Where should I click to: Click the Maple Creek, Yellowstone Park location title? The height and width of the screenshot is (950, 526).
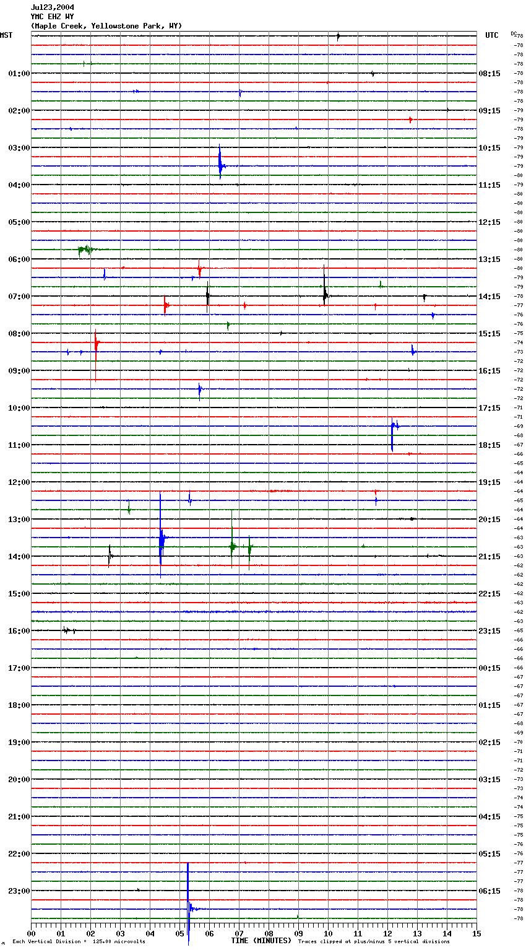tap(106, 26)
